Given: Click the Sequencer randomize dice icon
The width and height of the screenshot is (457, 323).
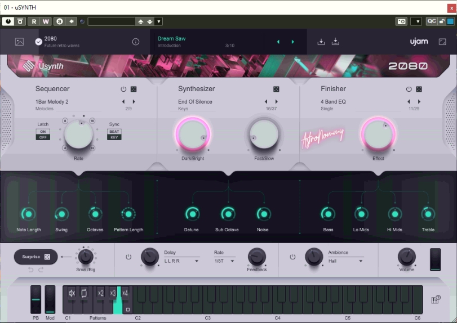Looking at the screenshot, I should [134, 89].
